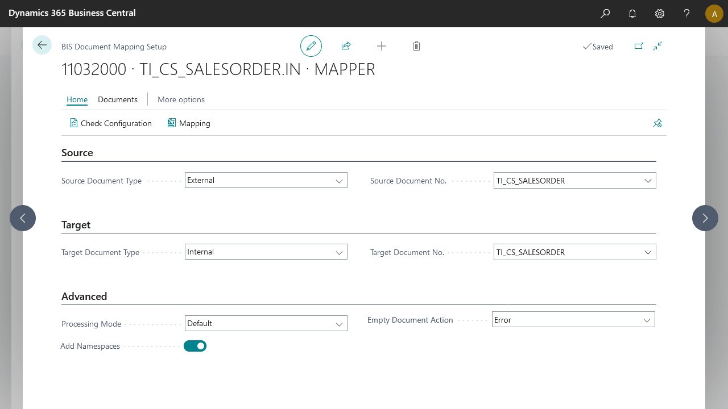Collapse the Target section heading
Viewport: 728px width, 409px height.
pos(76,225)
